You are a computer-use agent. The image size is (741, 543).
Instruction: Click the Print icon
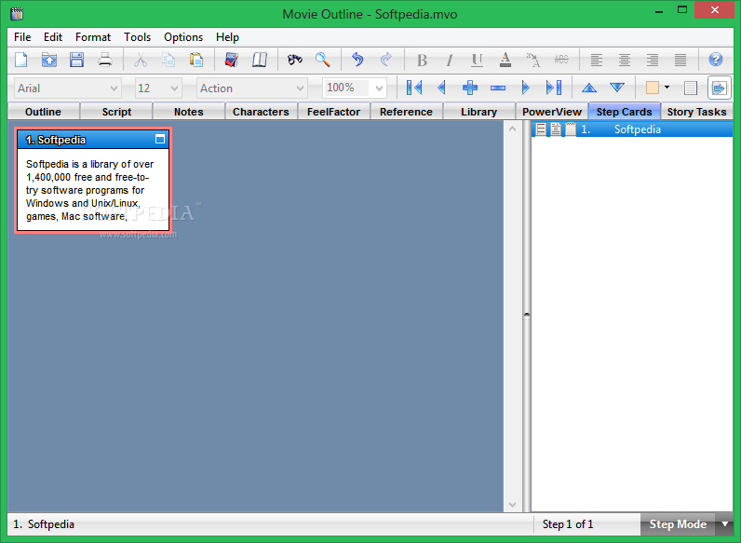pos(105,60)
